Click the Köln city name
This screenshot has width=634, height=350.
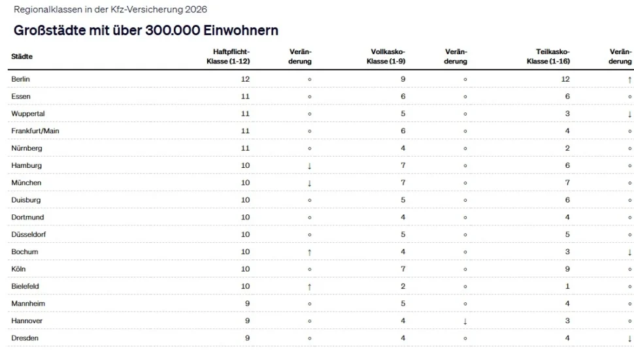(x=19, y=269)
